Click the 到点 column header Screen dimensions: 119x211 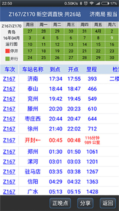click(x=55, y=69)
